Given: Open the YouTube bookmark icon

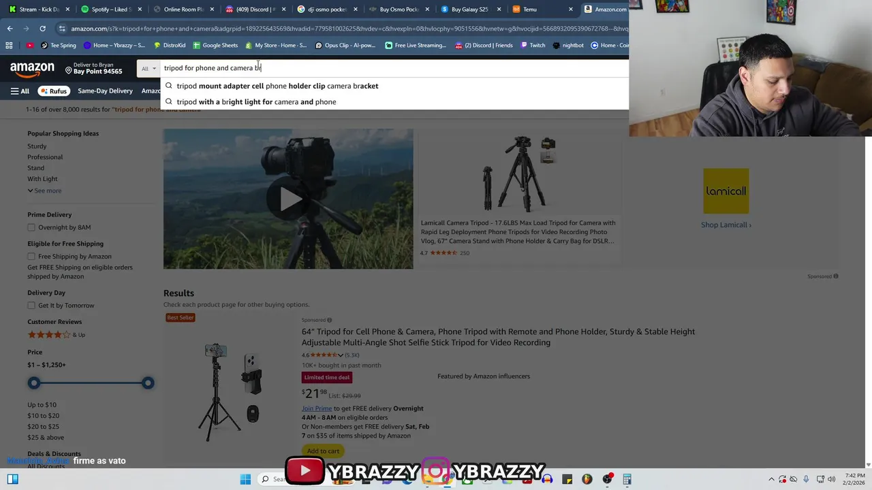Looking at the screenshot, I should point(30,46).
